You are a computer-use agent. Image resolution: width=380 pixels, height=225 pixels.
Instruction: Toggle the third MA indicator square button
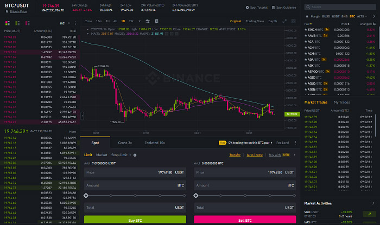click(176, 34)
